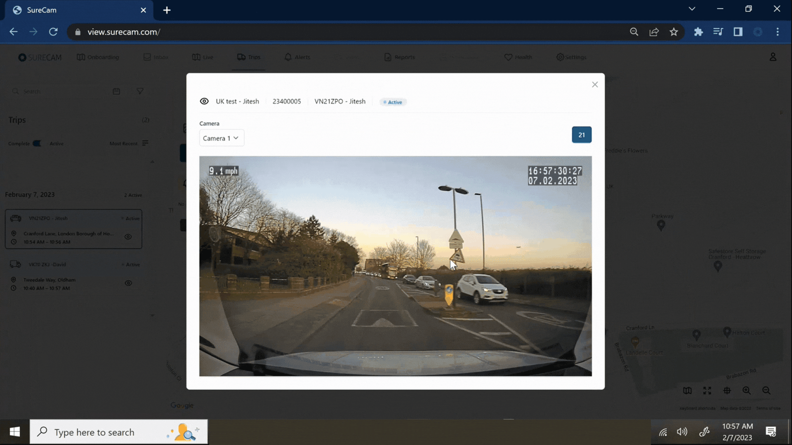Open the trip filter options
Image resolution: width=792 pixels, height=445 pixels.
pos(140,91)
